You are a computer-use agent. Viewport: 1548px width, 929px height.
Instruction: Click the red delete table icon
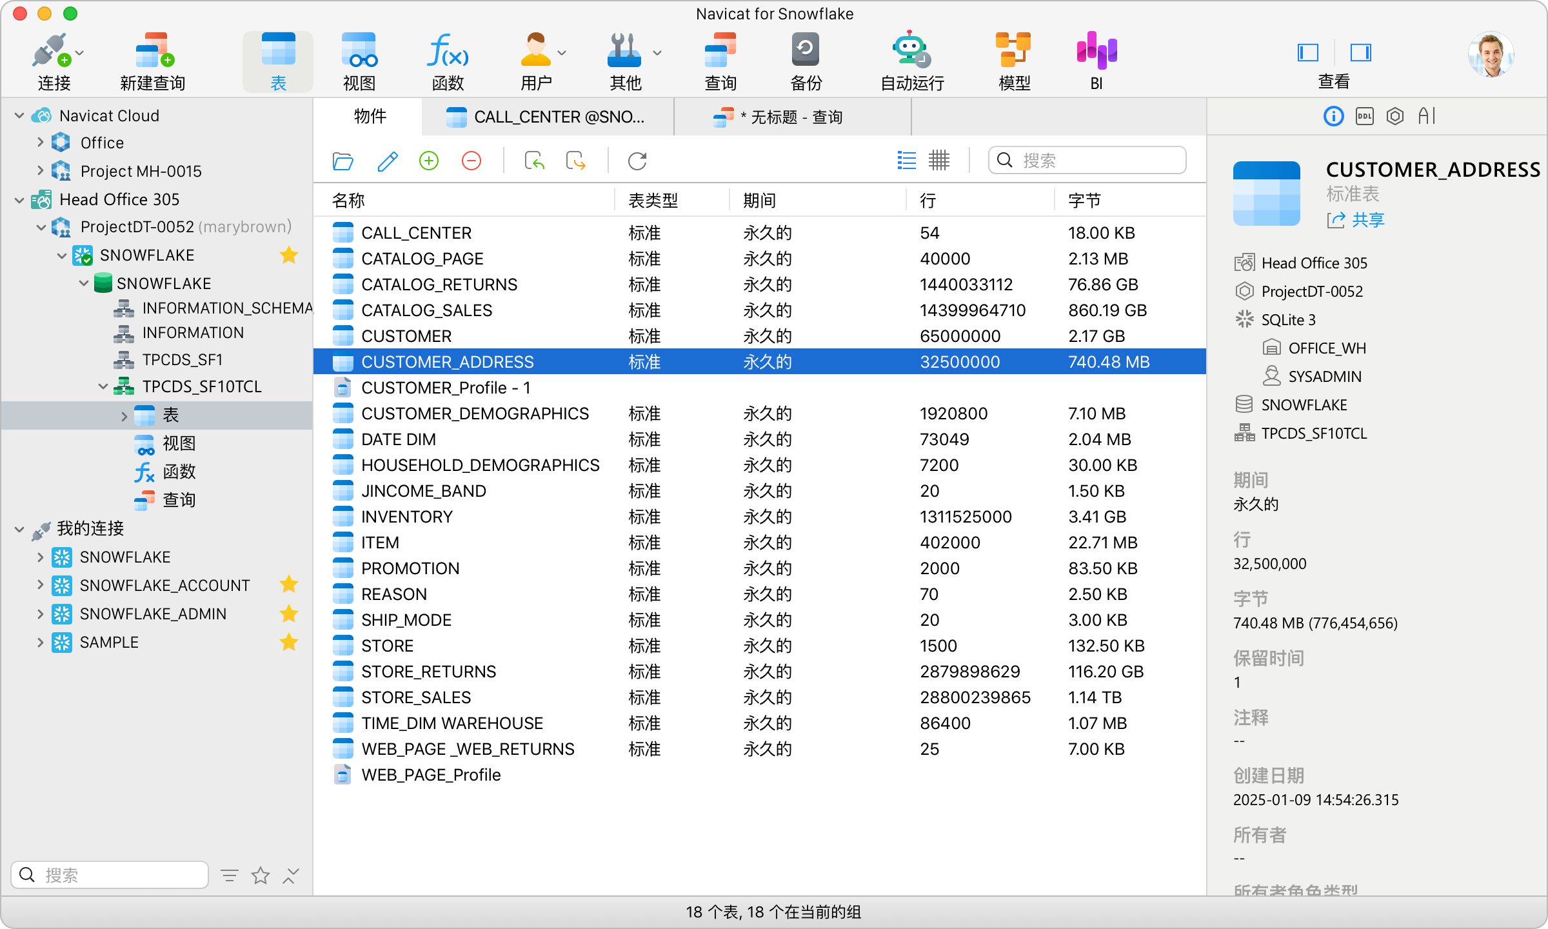click(471, 161)
